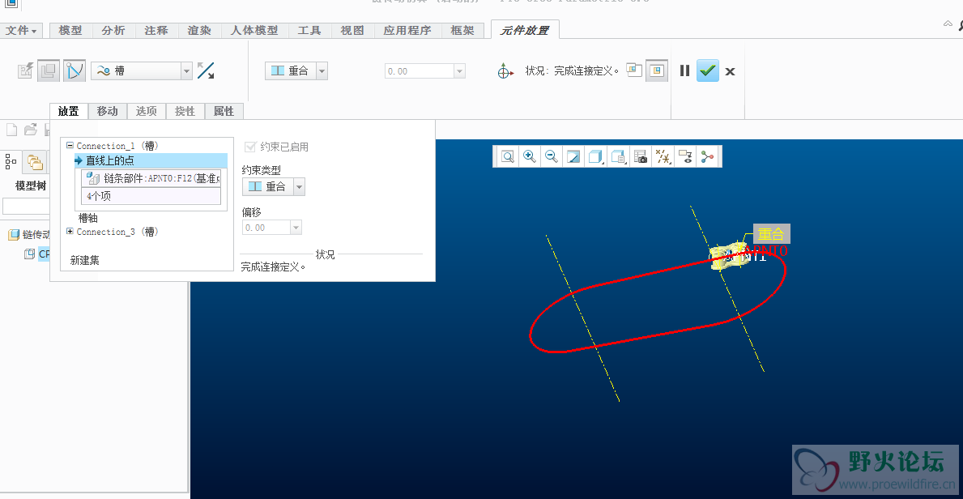Open the 挠性 panel tab
Viewport: 963px width, 499px height.
click(x=185, y=111)
